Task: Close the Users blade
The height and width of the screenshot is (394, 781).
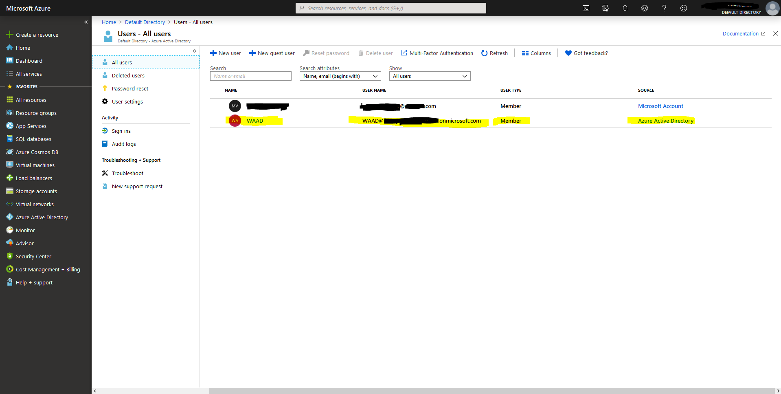Action: (x=776, y=33)
